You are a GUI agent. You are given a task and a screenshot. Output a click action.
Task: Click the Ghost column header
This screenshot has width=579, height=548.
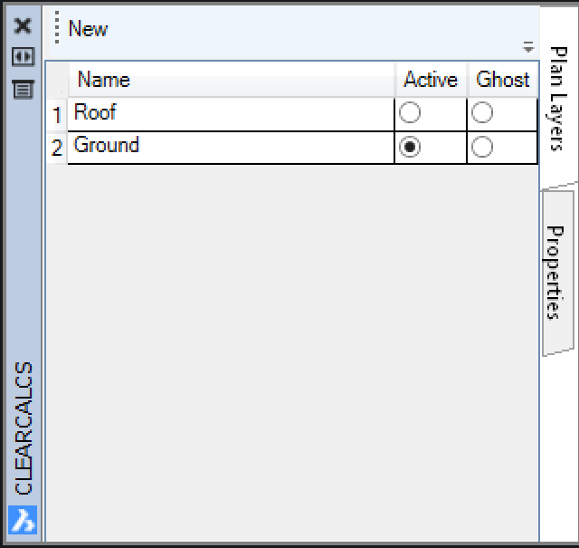pos(503,80)
